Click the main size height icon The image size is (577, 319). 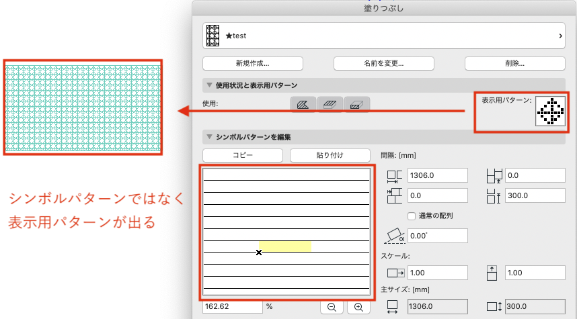[x=494, y=306]
